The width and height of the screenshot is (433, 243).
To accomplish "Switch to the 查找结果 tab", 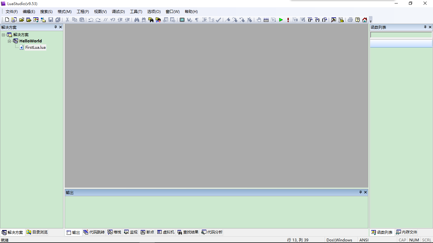I will (188, 232).
